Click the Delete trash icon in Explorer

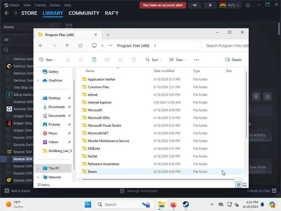134,60
